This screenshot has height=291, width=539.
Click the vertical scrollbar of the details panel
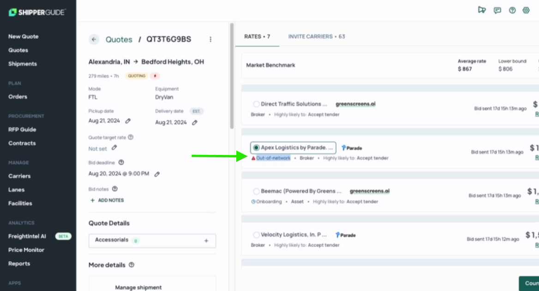(232, 76)
